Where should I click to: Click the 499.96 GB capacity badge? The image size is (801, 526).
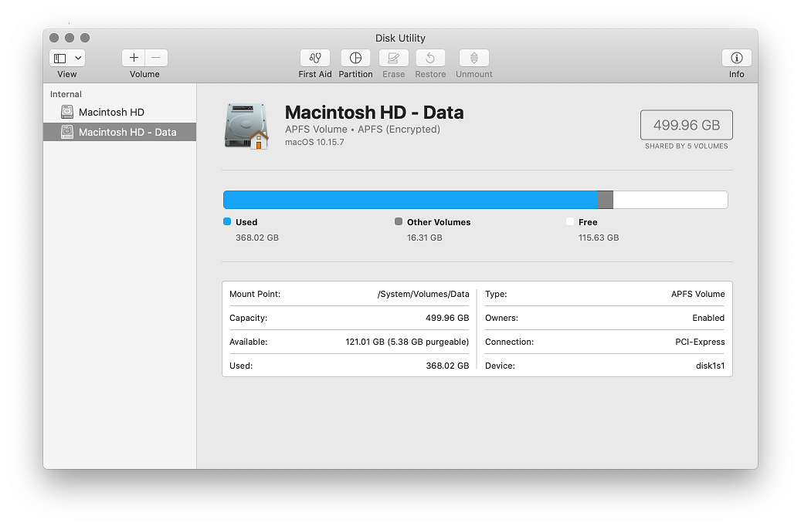point(686,124)
